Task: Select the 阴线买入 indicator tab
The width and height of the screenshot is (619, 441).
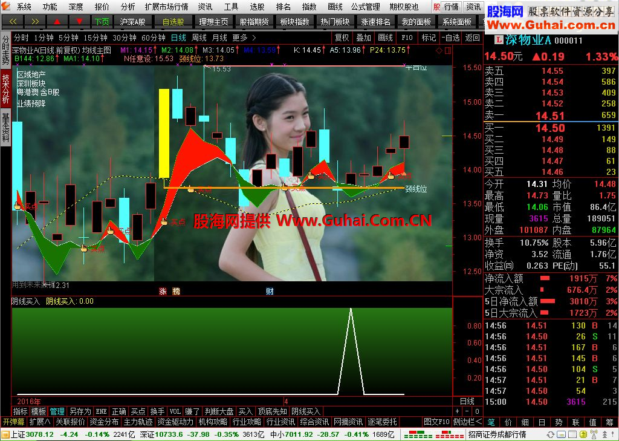Action: tap(305, 412)
